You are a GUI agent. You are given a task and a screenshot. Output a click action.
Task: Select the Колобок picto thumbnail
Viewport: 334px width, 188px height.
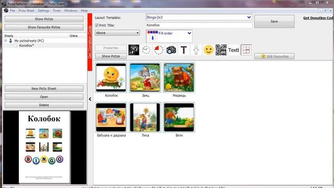click(111, 78)
